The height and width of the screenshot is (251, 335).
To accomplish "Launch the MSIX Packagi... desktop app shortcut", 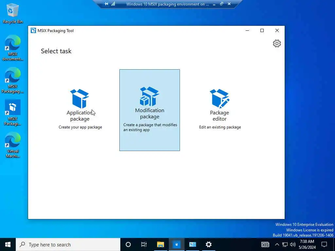I will pos(13,113).
